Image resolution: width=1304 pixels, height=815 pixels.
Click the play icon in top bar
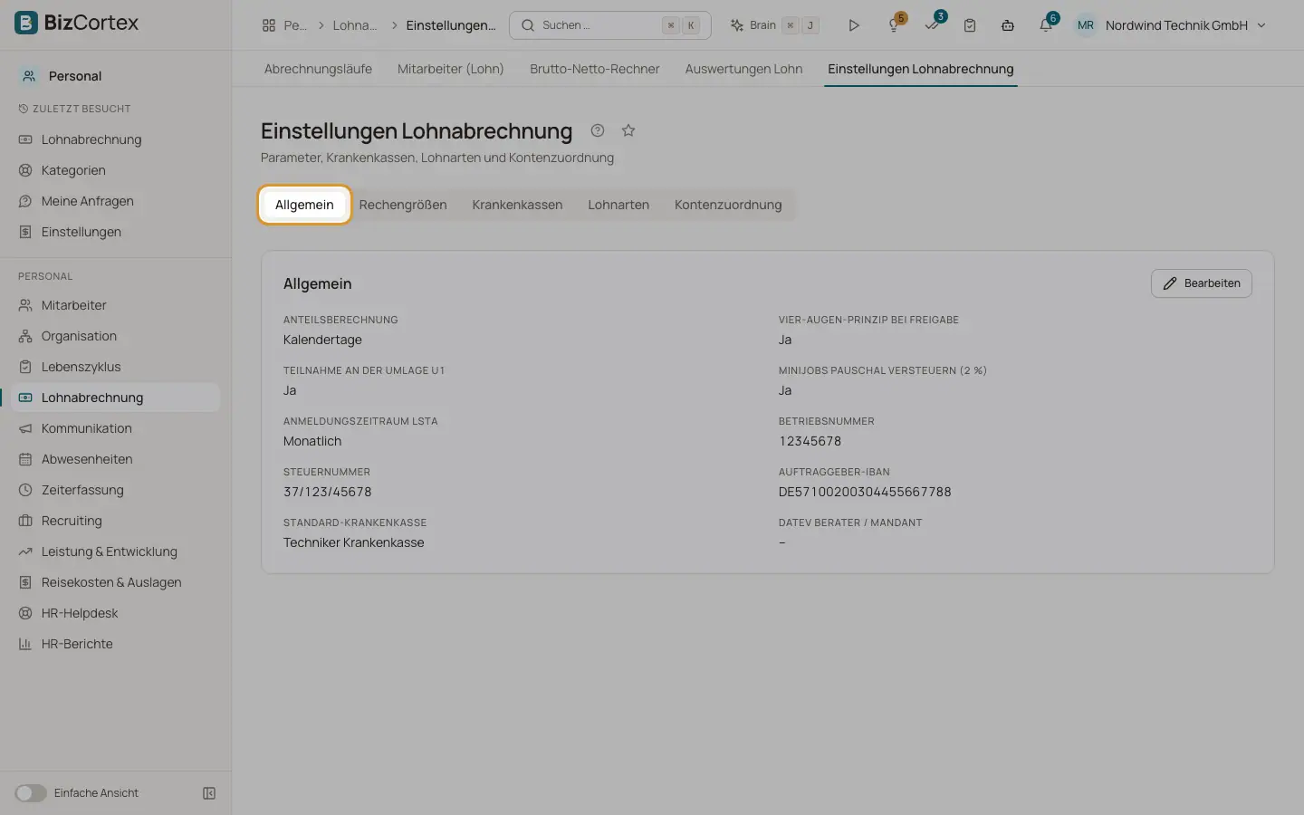(x=853, y=25)
